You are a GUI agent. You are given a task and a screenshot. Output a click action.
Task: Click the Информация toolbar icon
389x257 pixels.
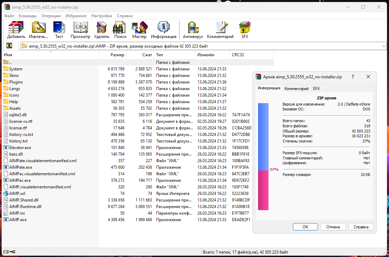click(x=163, y=27)
